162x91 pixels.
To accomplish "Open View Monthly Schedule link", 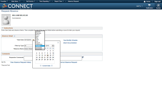I will 70,40.
